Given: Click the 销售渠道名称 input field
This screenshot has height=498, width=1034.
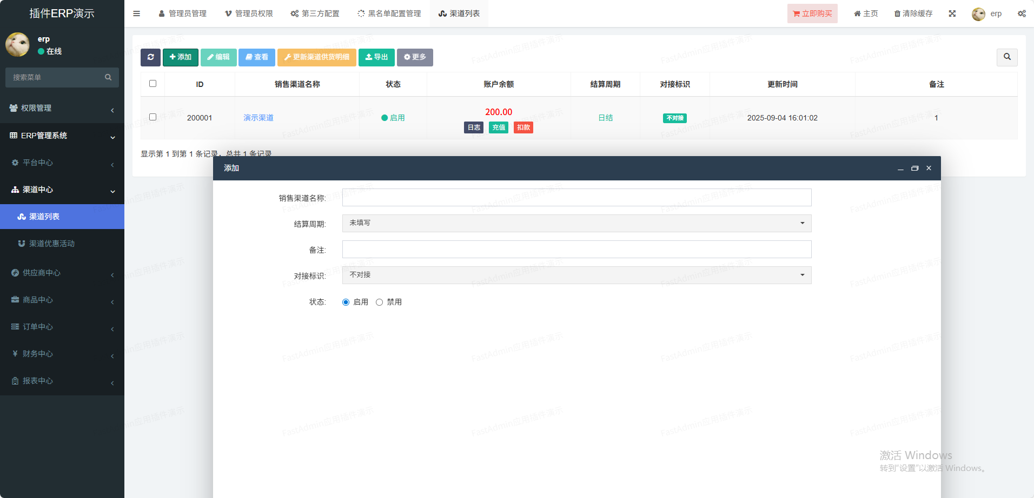Looking at the screenshot, I should 576,198.
